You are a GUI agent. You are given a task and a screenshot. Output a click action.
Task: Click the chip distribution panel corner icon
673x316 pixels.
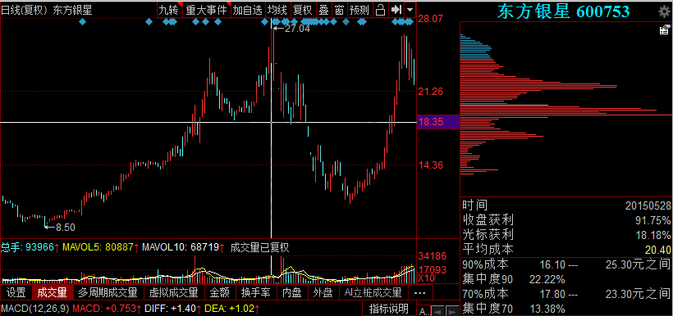(665, 29)
